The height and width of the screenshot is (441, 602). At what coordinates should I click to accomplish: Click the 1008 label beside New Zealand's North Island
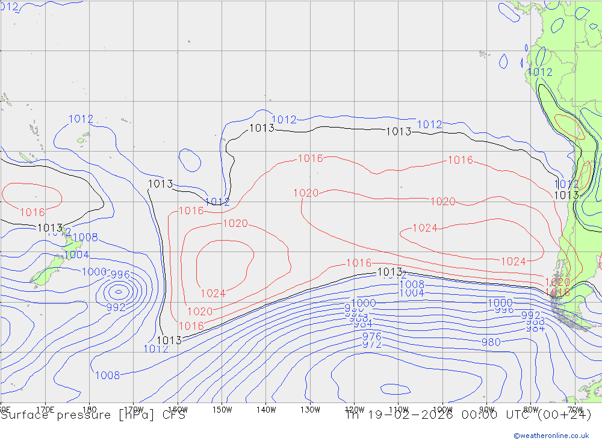pos(85,237)
